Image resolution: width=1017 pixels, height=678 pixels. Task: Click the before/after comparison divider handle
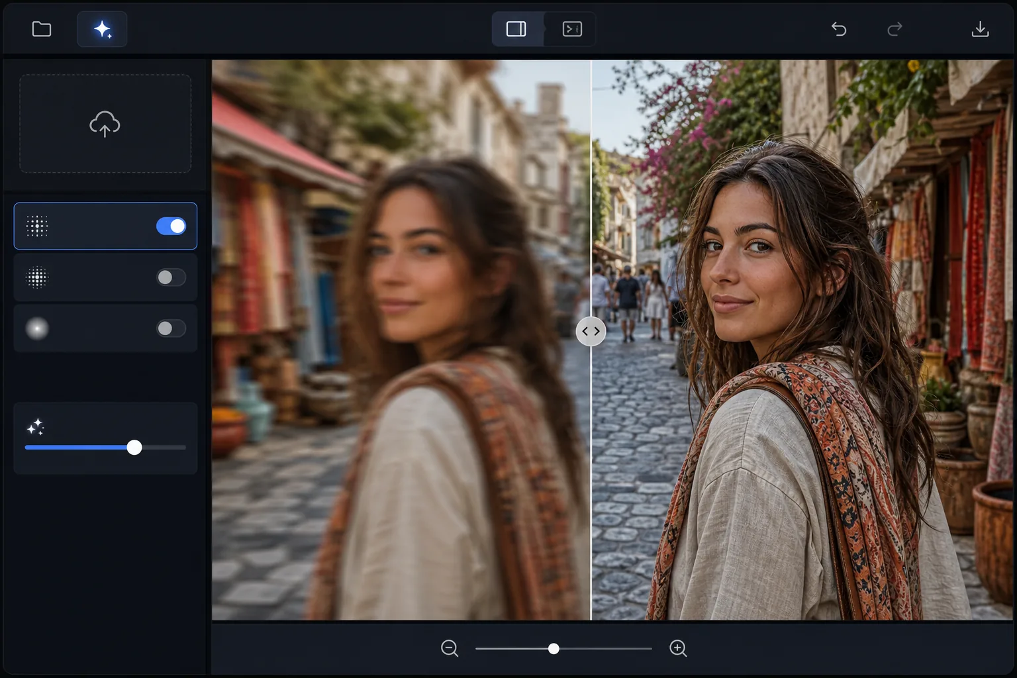click(591, 331)
